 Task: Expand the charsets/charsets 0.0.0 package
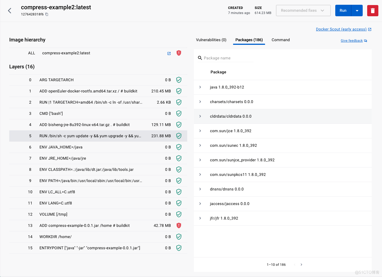tap(200, 102)
